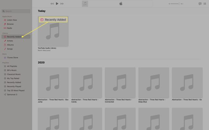Click the Songs note icon
Viewport: 209px width, 130px height.
click(x=5, y=49)
